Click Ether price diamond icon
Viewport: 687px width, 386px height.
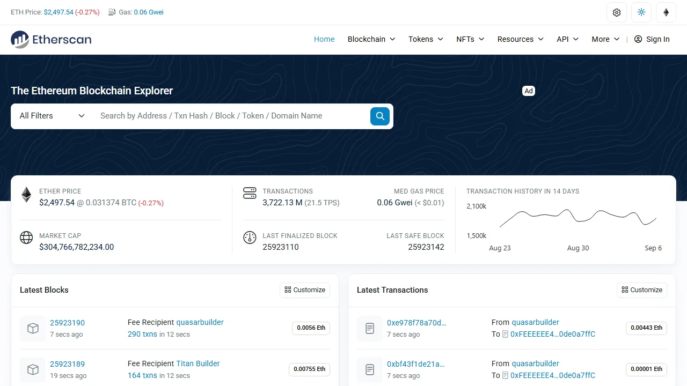(x=26, y=194)
